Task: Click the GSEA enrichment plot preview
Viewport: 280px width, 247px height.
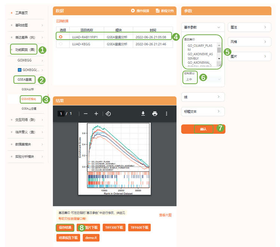Action: coord(114,159)
